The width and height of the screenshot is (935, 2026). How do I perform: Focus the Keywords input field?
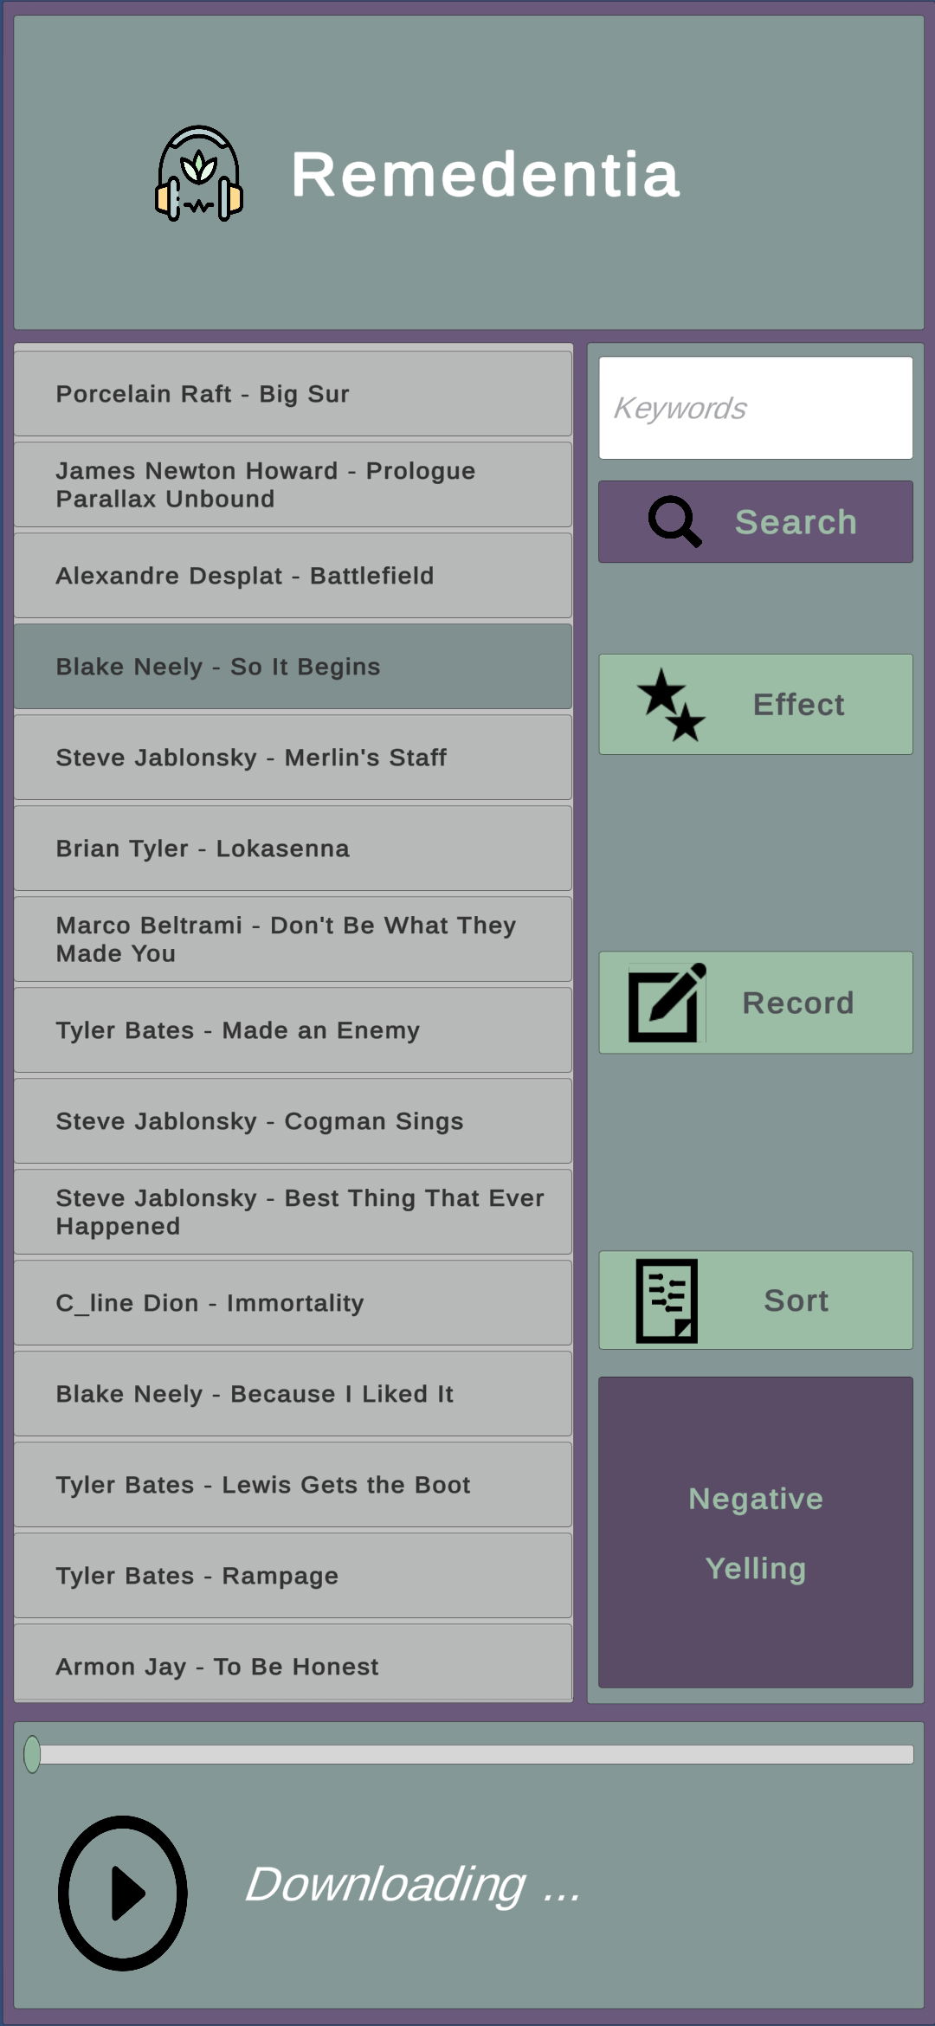click(756, 408)
